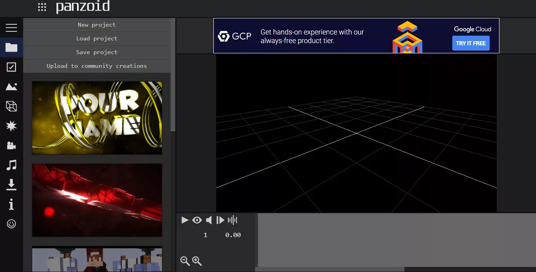The width and height of the screenshot is (536, 272).
Task: Play the animation preview
Action: [x=185, y=220]
